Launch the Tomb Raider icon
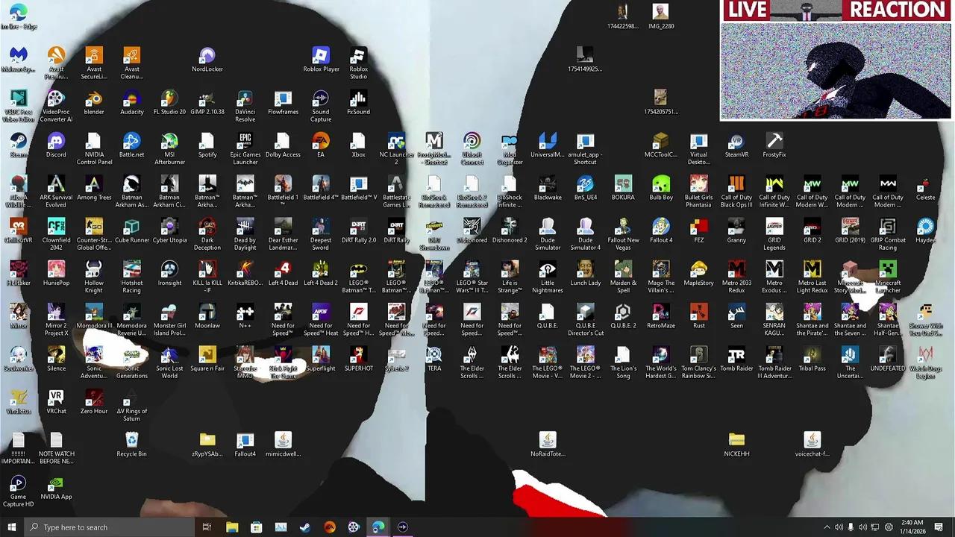The height and width of the screenshot is (537, 955). point(736,359)
